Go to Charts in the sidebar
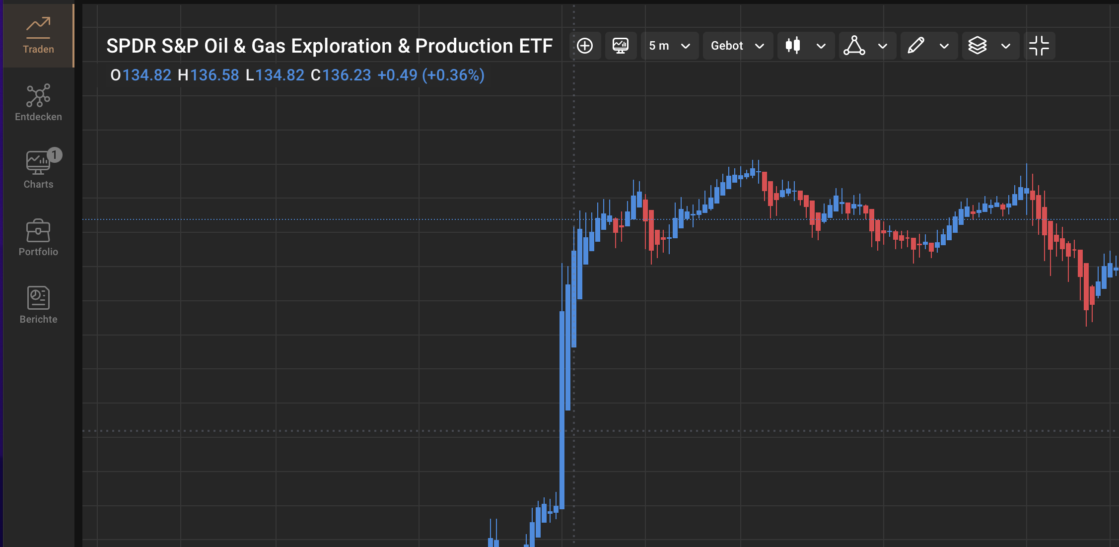This screenshot has height=547, width=1119. pos(38,170)
